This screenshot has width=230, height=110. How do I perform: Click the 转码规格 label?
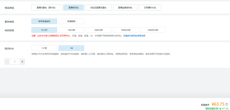(x=9, y=30)
